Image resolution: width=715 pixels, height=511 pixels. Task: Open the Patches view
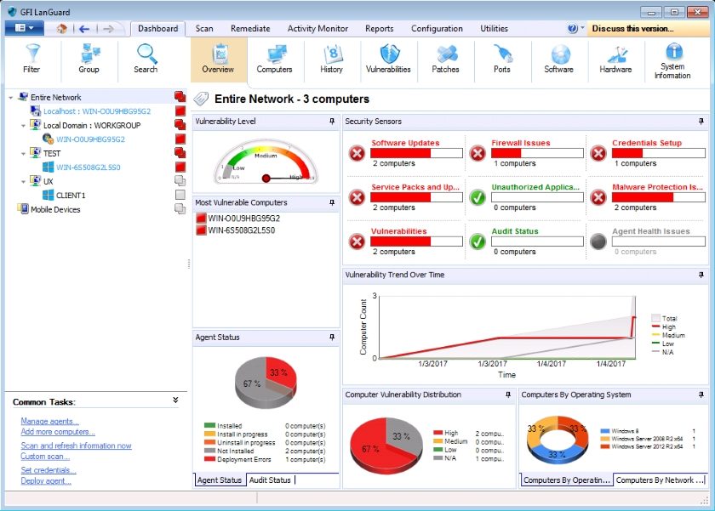tap(445, 60)
